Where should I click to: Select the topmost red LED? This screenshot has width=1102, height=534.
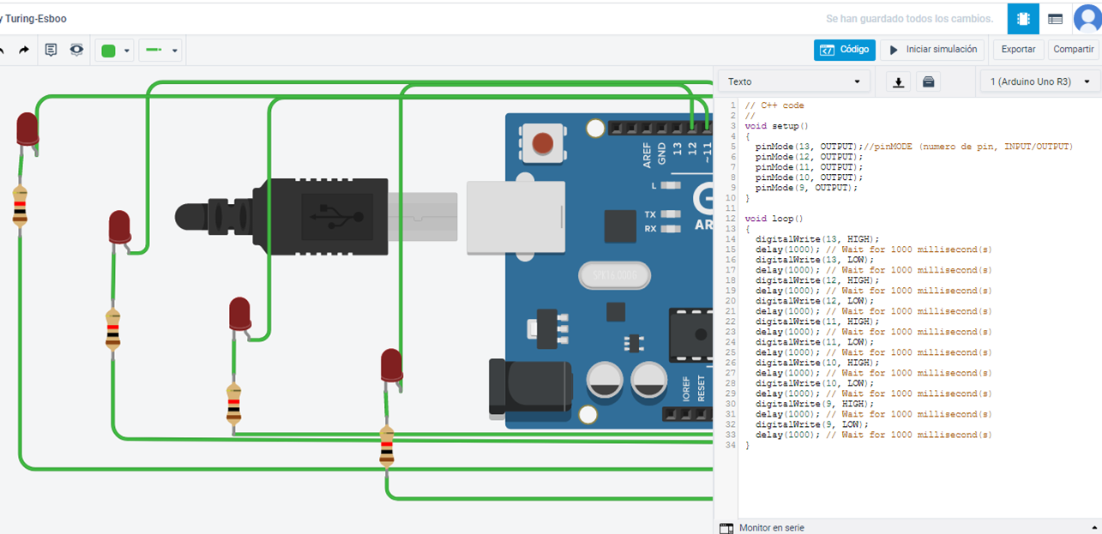[x=27, y=129]
